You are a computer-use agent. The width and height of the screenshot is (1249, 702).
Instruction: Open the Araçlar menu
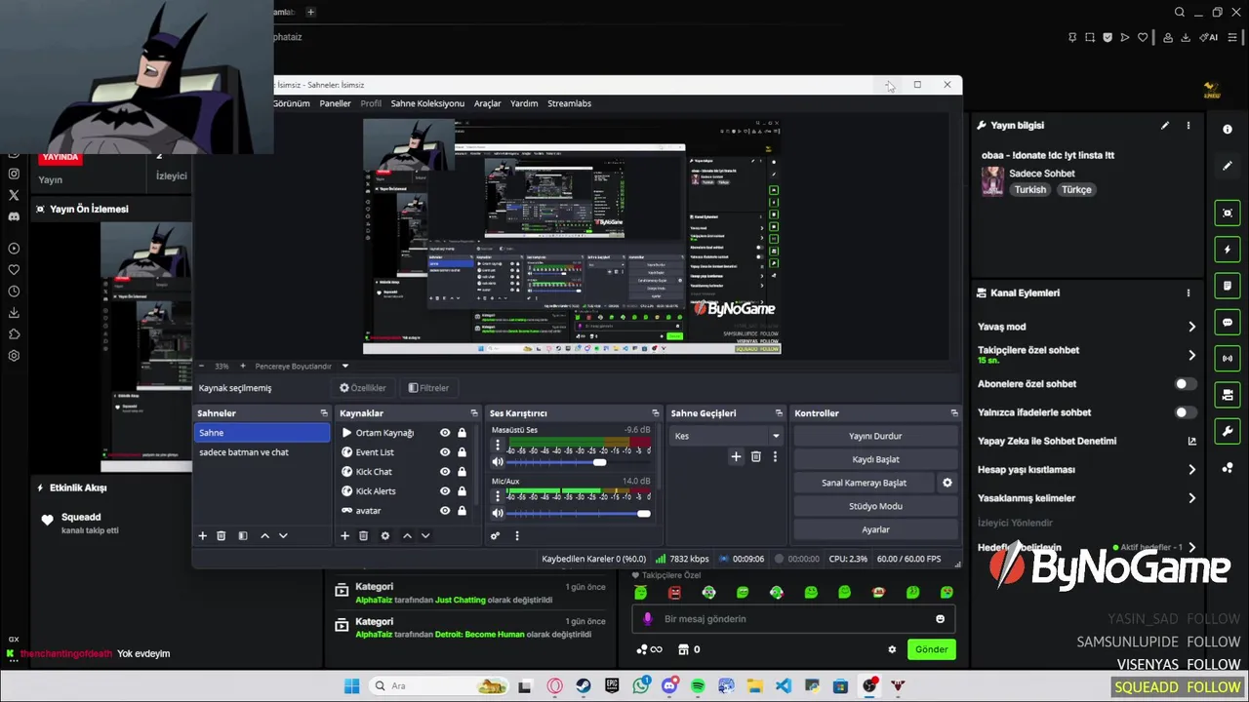pyautogui.click(x=488, y=103)
